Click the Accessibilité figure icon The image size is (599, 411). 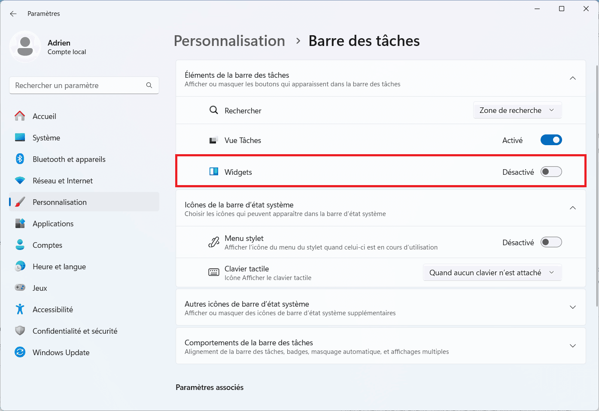point(20,309)
